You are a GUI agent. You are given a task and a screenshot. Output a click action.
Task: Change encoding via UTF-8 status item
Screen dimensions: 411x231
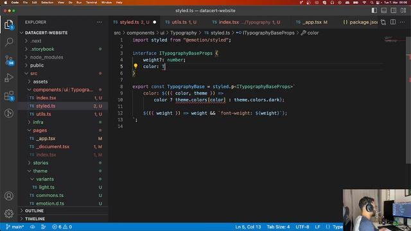pos(302,227)
